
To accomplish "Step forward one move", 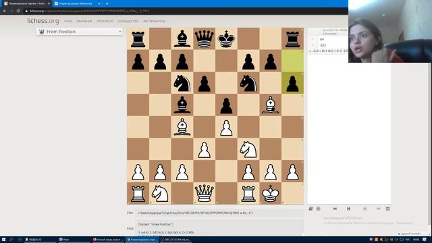I will point(364,209).
